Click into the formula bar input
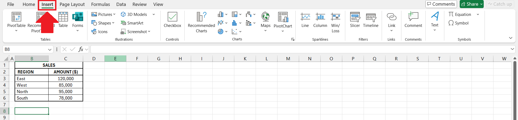The width and height of the screenshot is (518, 120). click(x=300, y=49)
